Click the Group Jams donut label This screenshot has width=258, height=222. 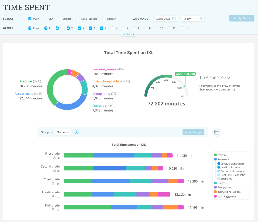click(x=101, y=94)
